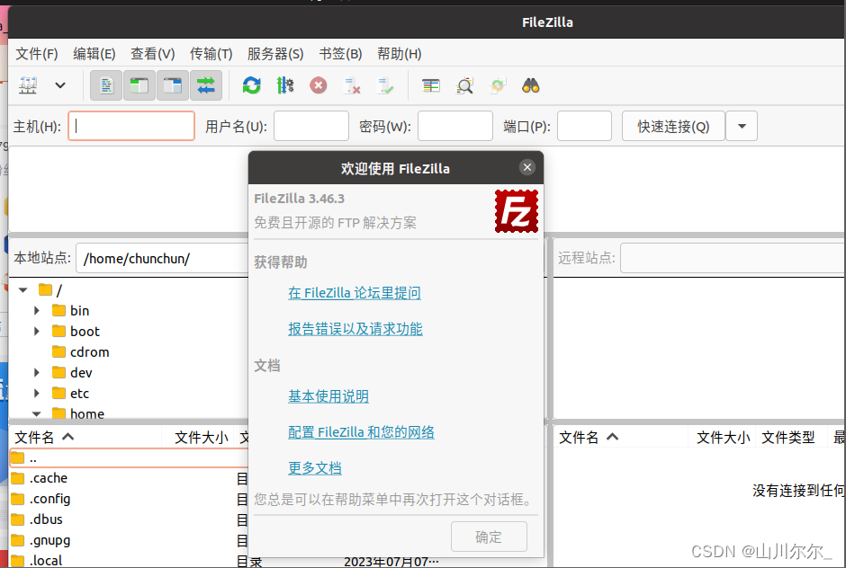Viewport: 846px width, 568px height.
Task: Toggle the local directory tree display
Action: coord(141,85)
